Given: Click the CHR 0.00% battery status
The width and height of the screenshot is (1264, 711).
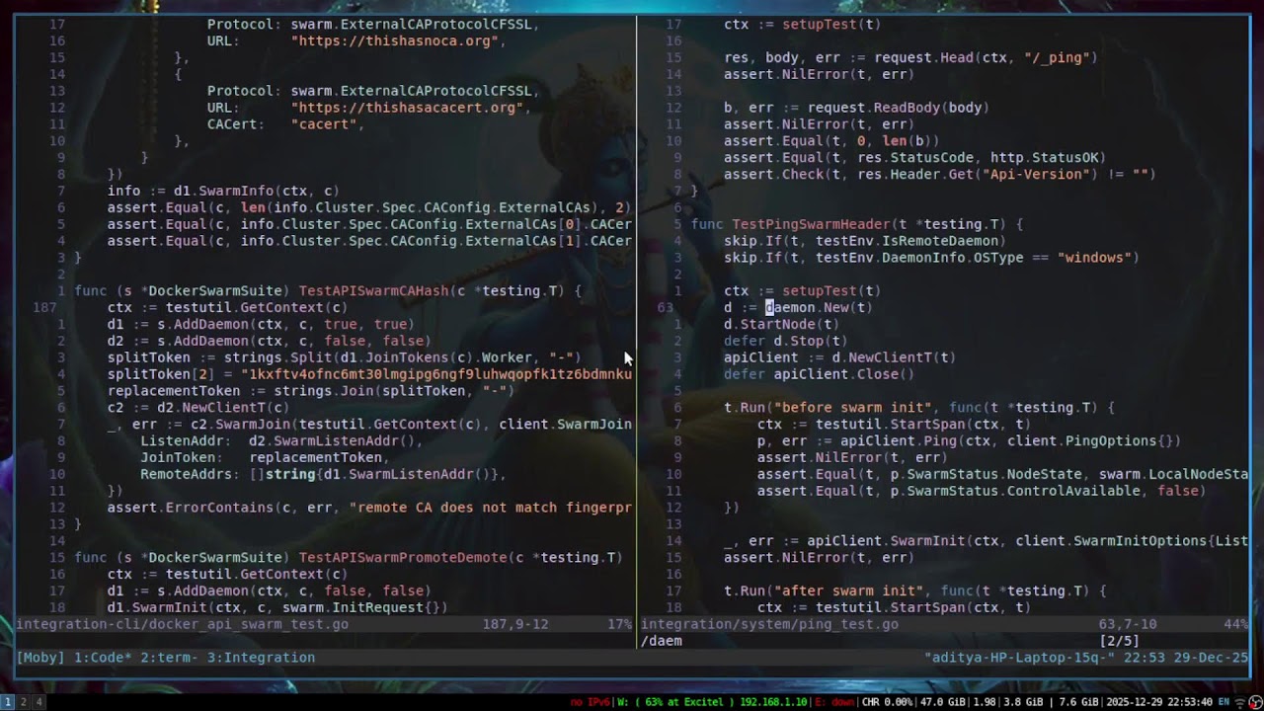Looking at the screenshot, I should (x=886, y=702).
